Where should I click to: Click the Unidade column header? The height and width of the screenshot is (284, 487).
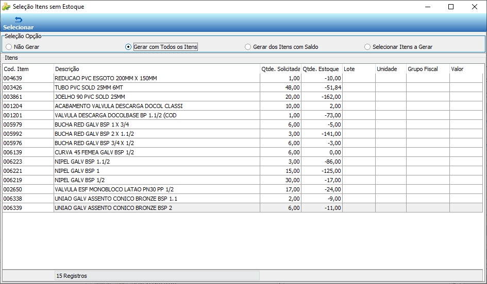pyautogui.click(x=391, y=69)
